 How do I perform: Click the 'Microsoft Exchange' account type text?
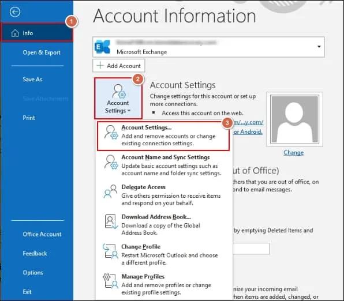[x=142, y=52]
